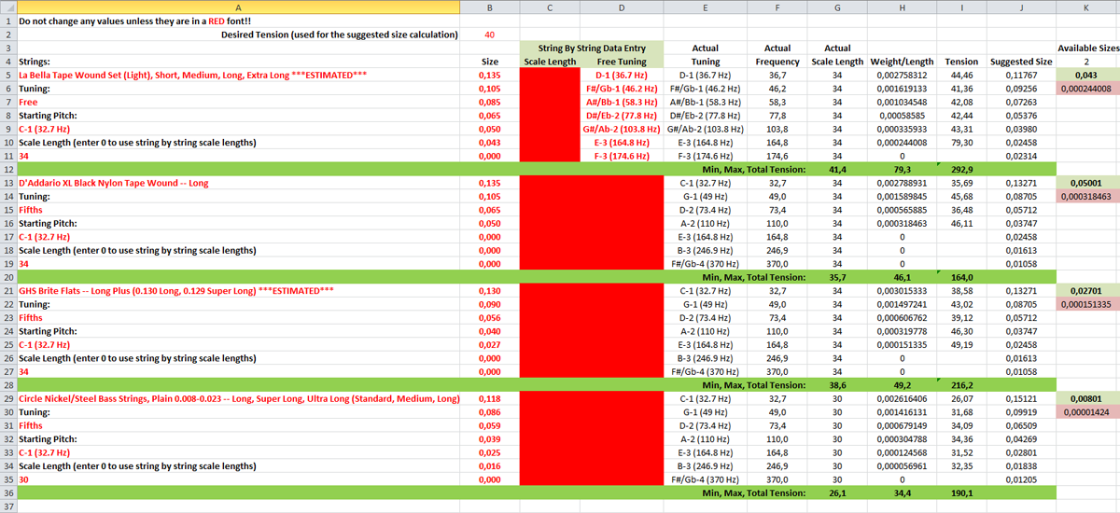Click the 'Scale Length' header in column C
This screenshot has height=513, width=1120.
[550, 62]
